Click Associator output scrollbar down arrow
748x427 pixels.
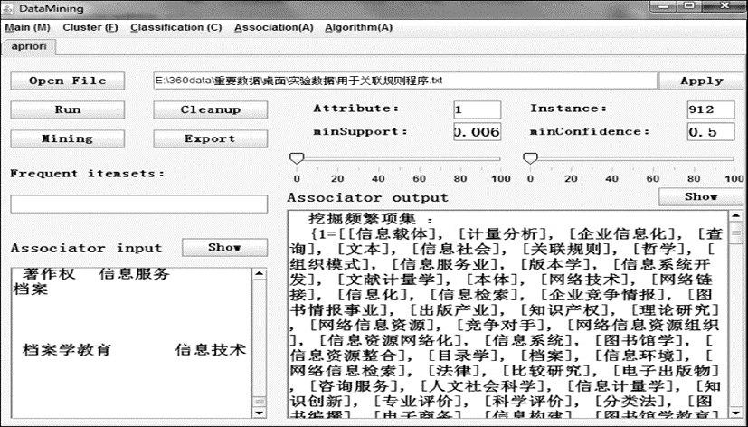(736, 413)
